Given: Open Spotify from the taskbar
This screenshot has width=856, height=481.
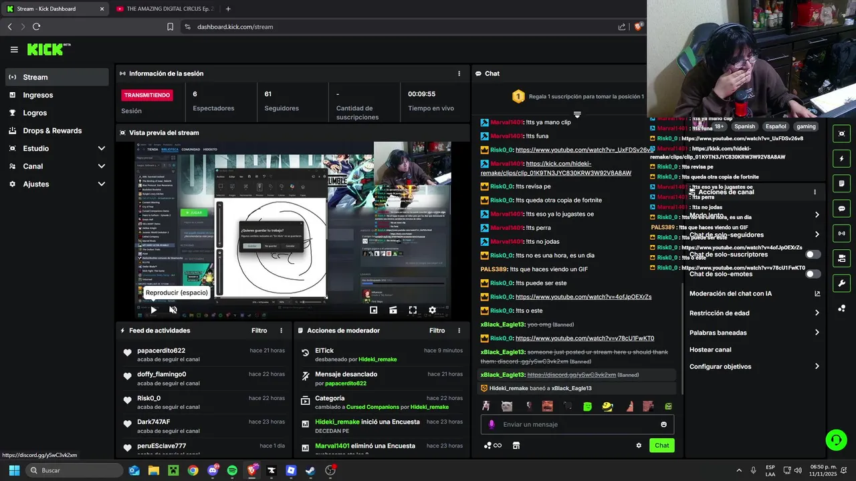Looking at the screenshot, I should (x=232, y=470).
